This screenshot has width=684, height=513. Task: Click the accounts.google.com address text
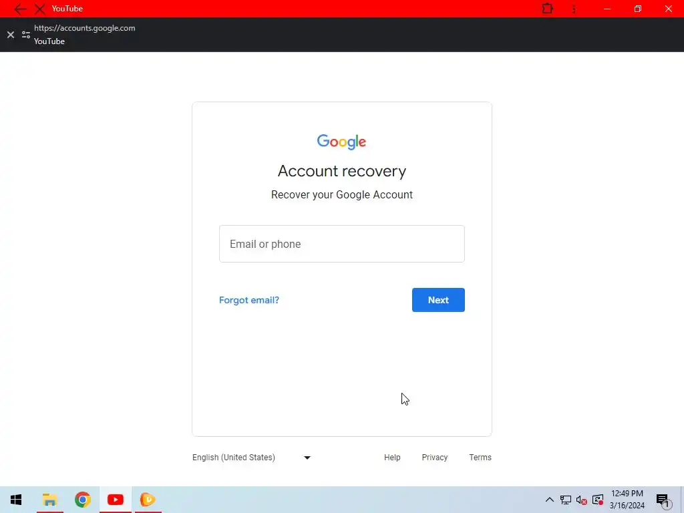(x=85, y=28)
